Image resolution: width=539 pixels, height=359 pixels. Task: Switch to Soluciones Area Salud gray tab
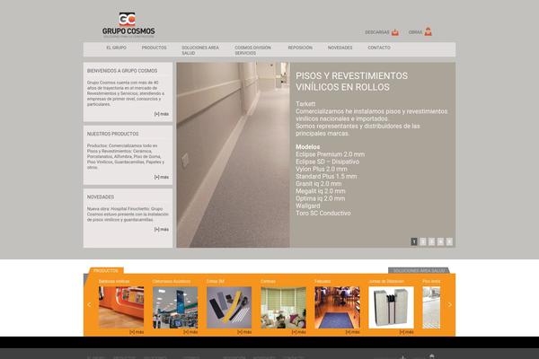pyautogui.click(x=419, y=271)
